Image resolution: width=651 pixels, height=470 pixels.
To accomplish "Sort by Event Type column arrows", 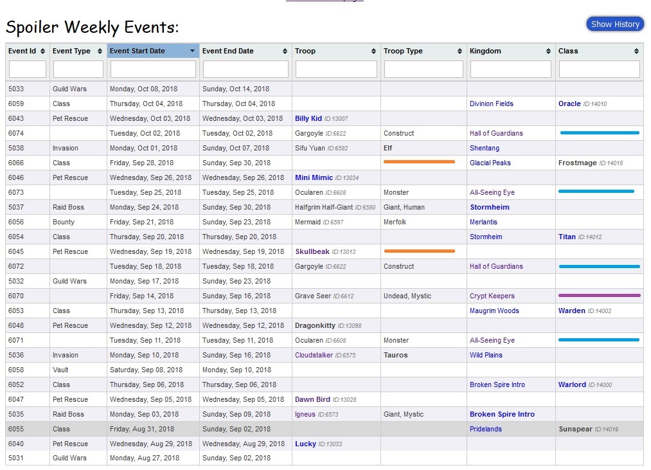I will point(100,51).
